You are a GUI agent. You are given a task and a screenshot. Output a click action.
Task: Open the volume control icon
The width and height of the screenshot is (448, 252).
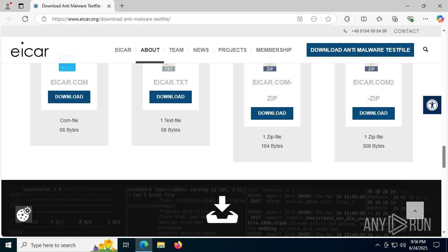(403, 245)
